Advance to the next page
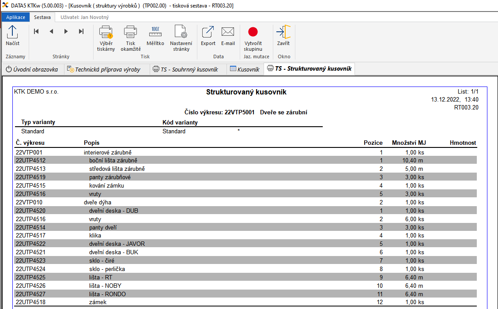 click(66, 31)
